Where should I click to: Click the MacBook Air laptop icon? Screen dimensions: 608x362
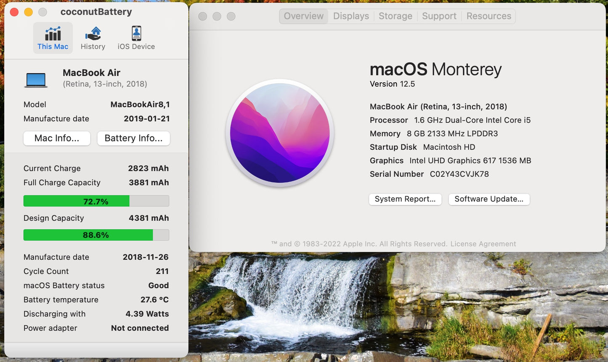[36, 79]
